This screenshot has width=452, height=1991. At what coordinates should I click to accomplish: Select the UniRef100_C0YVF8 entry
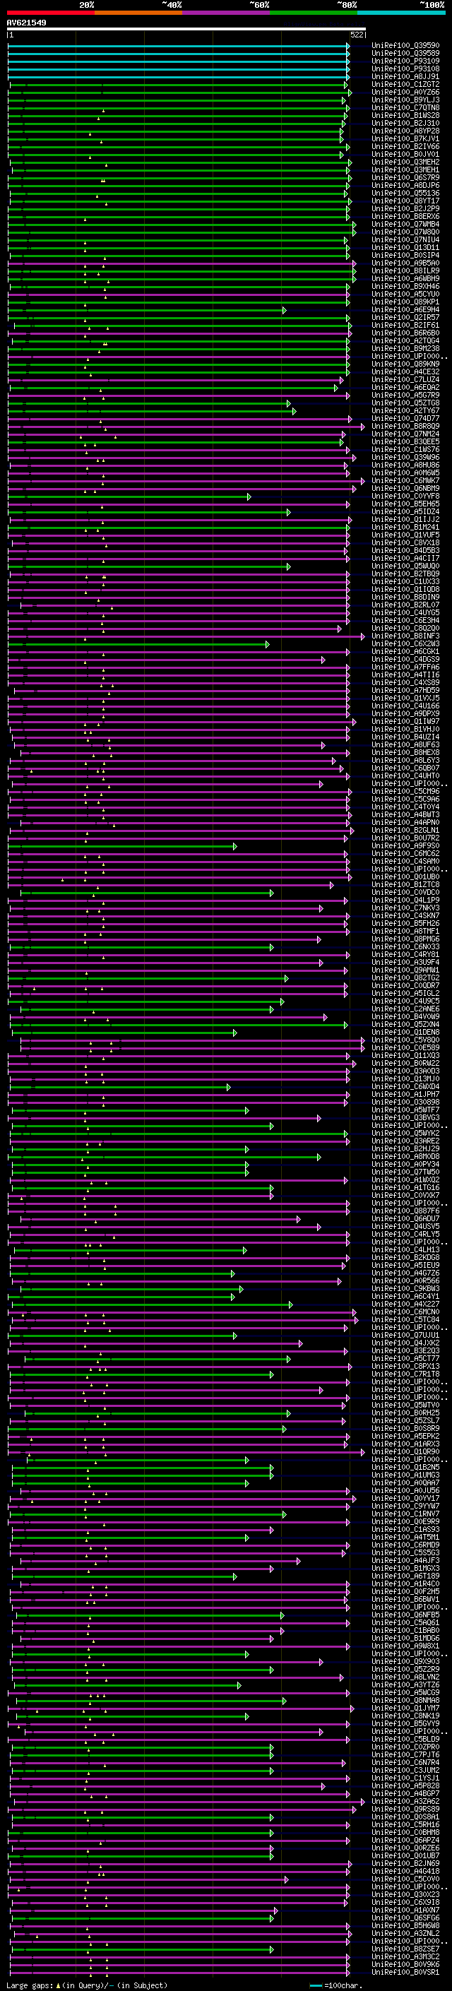(405, 497)
